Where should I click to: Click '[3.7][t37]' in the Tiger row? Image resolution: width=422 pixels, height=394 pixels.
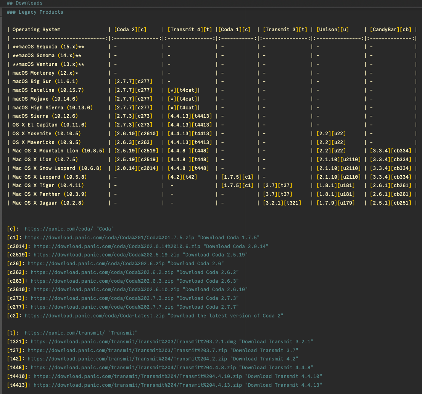pos(278,186)
